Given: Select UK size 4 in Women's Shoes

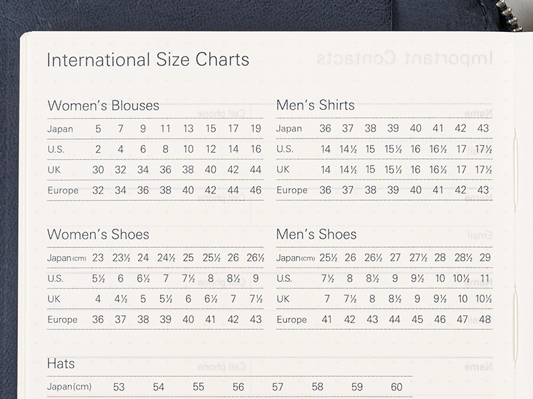Looking at the screenshot, I should [98, 299].
